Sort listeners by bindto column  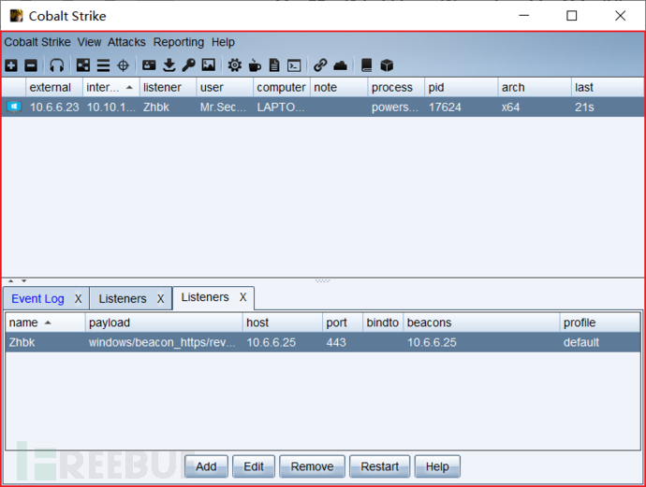[x=383, y=322]
